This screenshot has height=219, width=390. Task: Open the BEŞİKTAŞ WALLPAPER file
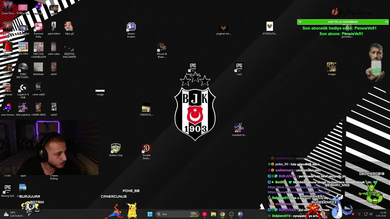[x=69, y=50]
